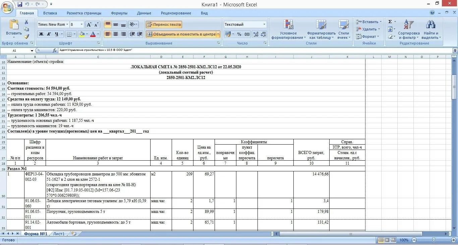Open the Вид tab
The height and width of the screenshot is (245, 458).
pos(204,13)
